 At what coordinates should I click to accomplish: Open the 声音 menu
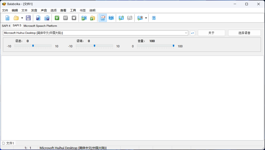point(44,10)
